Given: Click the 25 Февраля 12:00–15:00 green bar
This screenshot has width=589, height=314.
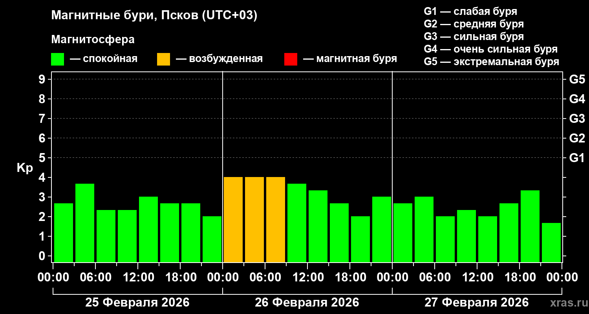Looking at the screenshot, I should coord(148,230).
